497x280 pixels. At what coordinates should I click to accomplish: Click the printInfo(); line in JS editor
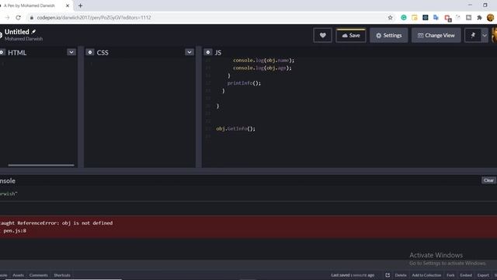244,83
